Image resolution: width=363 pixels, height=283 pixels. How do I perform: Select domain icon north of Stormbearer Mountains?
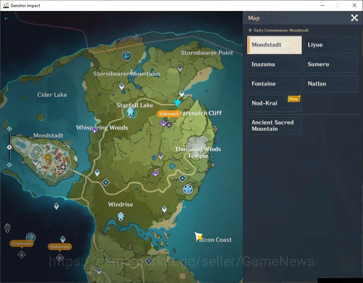(127, 56)
